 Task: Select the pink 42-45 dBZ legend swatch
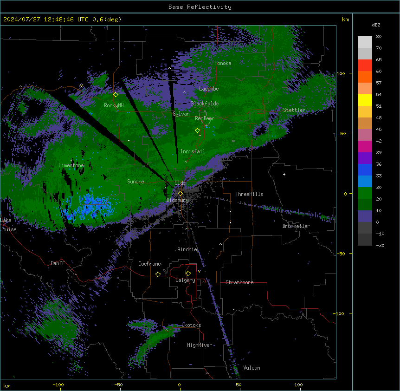click(365, 135)
